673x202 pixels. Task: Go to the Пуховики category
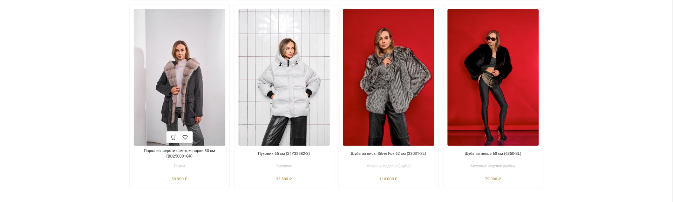(284, 166)
